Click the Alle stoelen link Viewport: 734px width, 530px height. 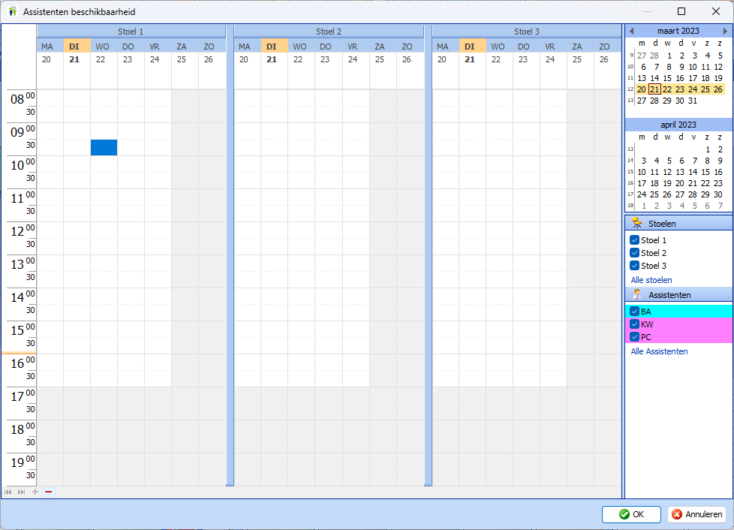[x=651, y=280]
